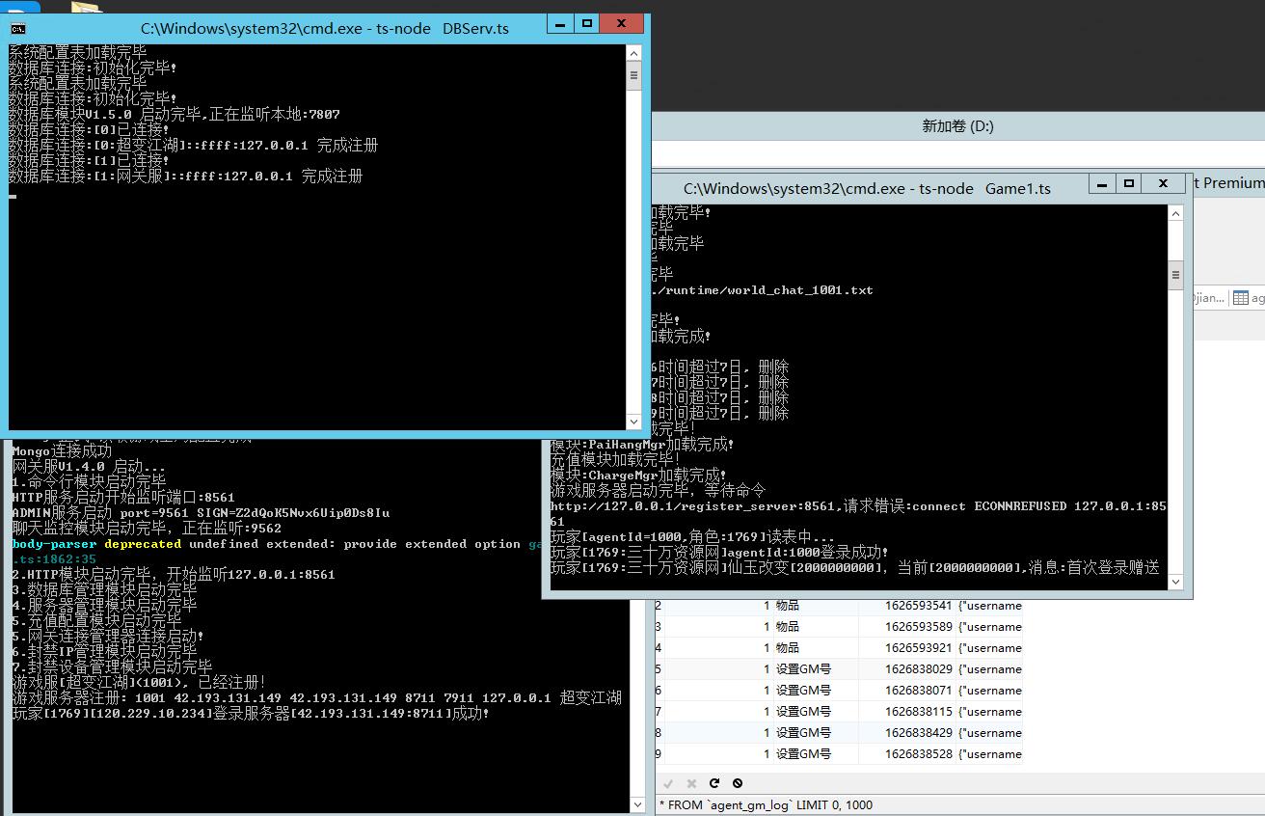The height and width of the screenshot is (816, 1265).
Task: Click the username JSON cell in last row
Action: click(x=989, y=754)
